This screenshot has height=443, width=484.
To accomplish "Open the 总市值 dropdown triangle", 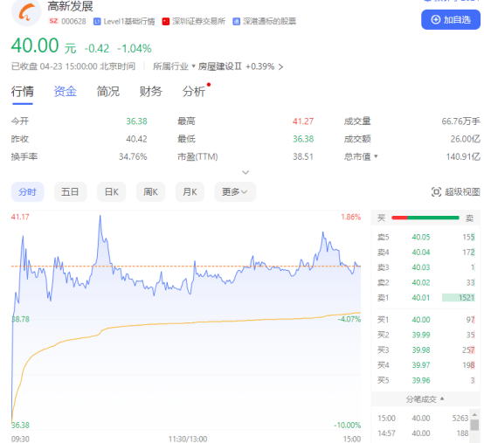I will 376,156.
